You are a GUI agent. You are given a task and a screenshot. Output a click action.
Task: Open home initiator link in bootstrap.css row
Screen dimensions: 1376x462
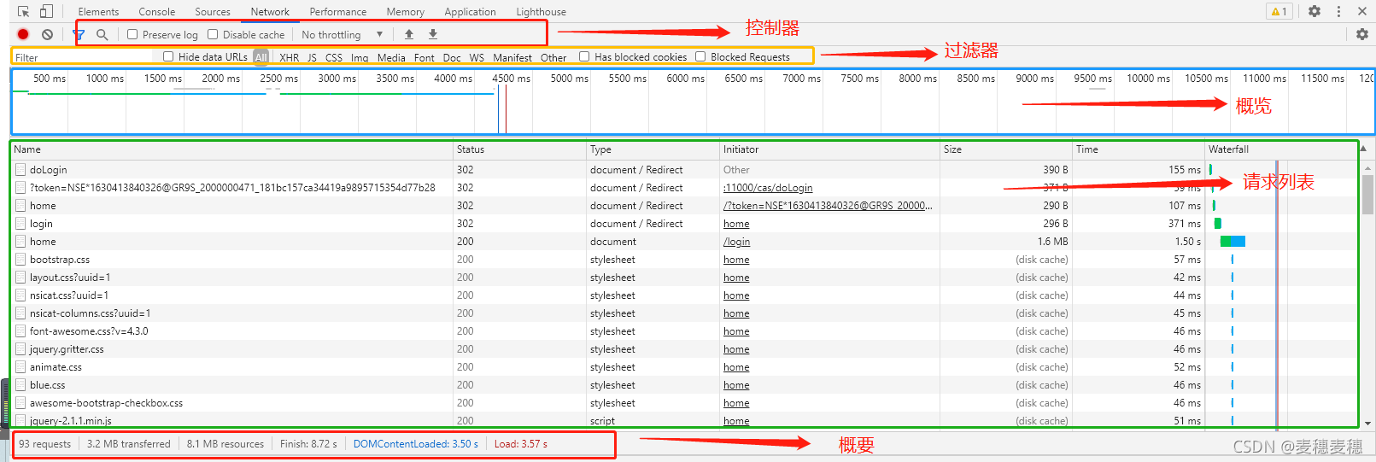pyautogui.click(x=736, y=260)
